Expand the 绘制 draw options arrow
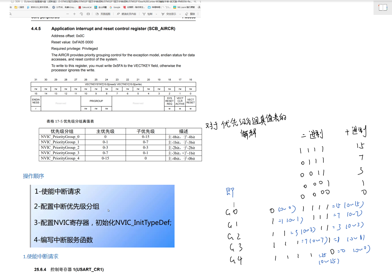392x274 pixels. pos(156,14)
